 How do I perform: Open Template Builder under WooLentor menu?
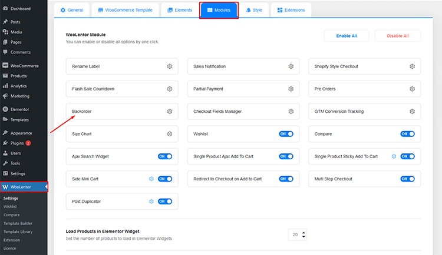pos(18,223)
